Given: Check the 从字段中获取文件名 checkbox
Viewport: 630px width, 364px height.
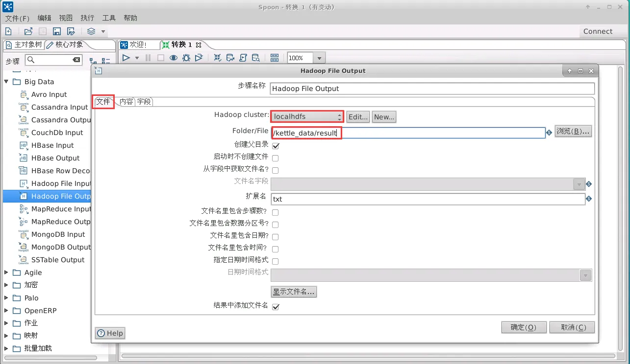Looking at the screenshot, I should 276,171.
